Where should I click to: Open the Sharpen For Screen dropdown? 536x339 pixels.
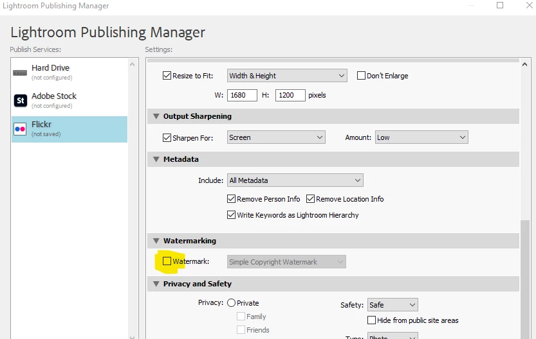point(276,137)
